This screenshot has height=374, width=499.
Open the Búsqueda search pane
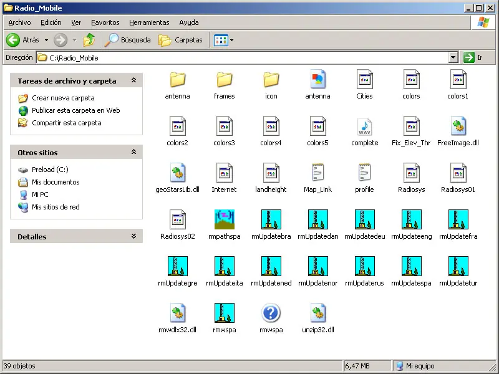[127, 40]
